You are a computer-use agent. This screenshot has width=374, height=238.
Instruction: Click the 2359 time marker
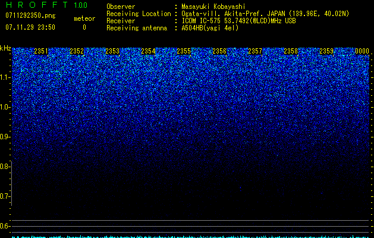(326, 51)
